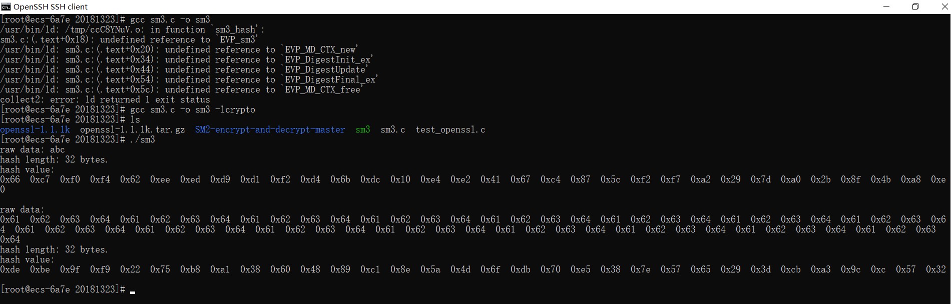The image size is (951, 304).
Task: Click the sm3.c file in ls output
Action: (392, 129)
